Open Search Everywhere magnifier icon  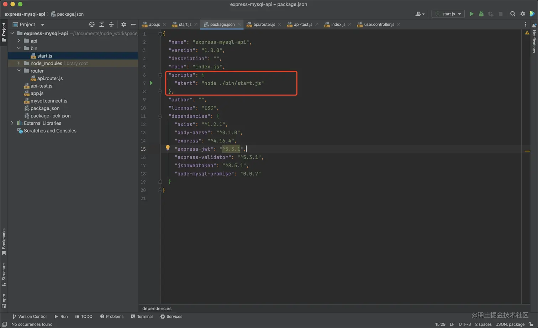513,14
